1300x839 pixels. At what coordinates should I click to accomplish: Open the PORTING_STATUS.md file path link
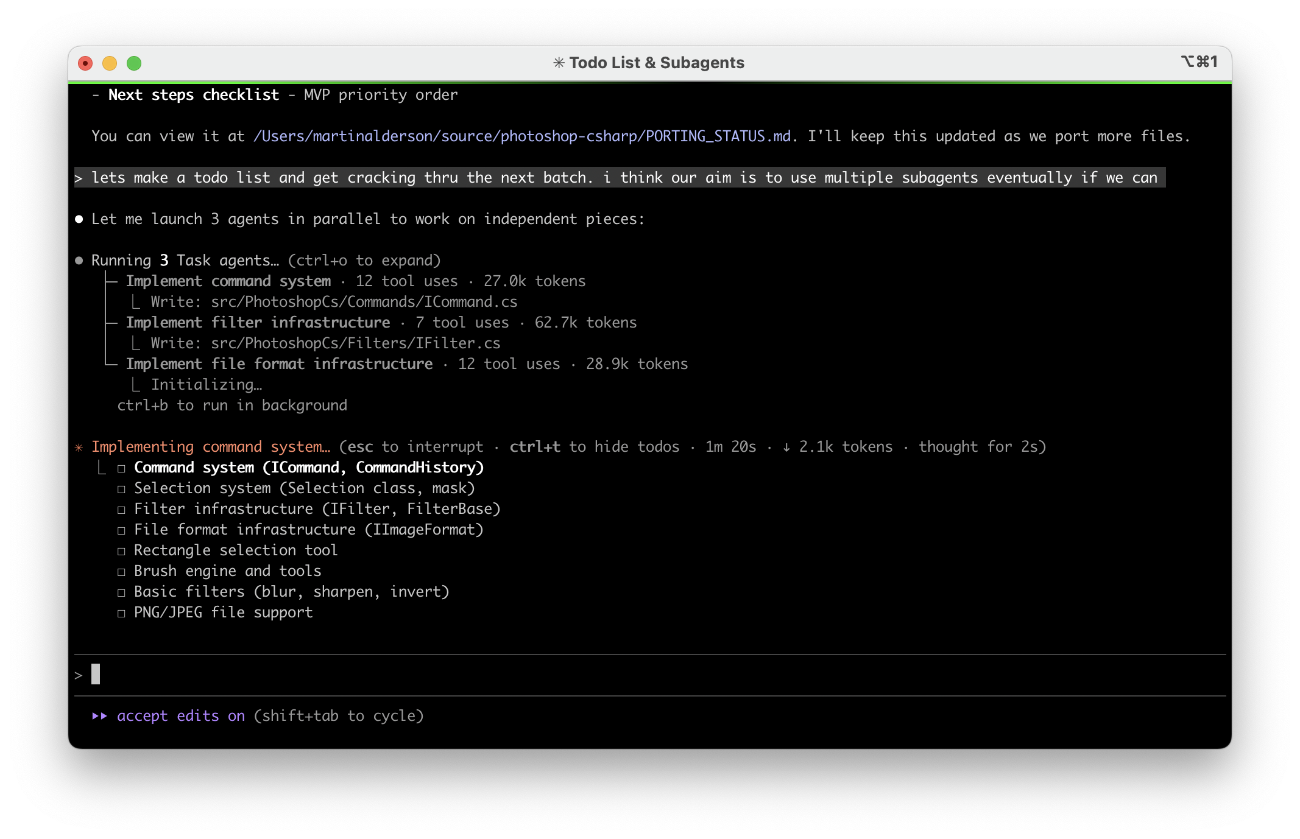(522, 136)
